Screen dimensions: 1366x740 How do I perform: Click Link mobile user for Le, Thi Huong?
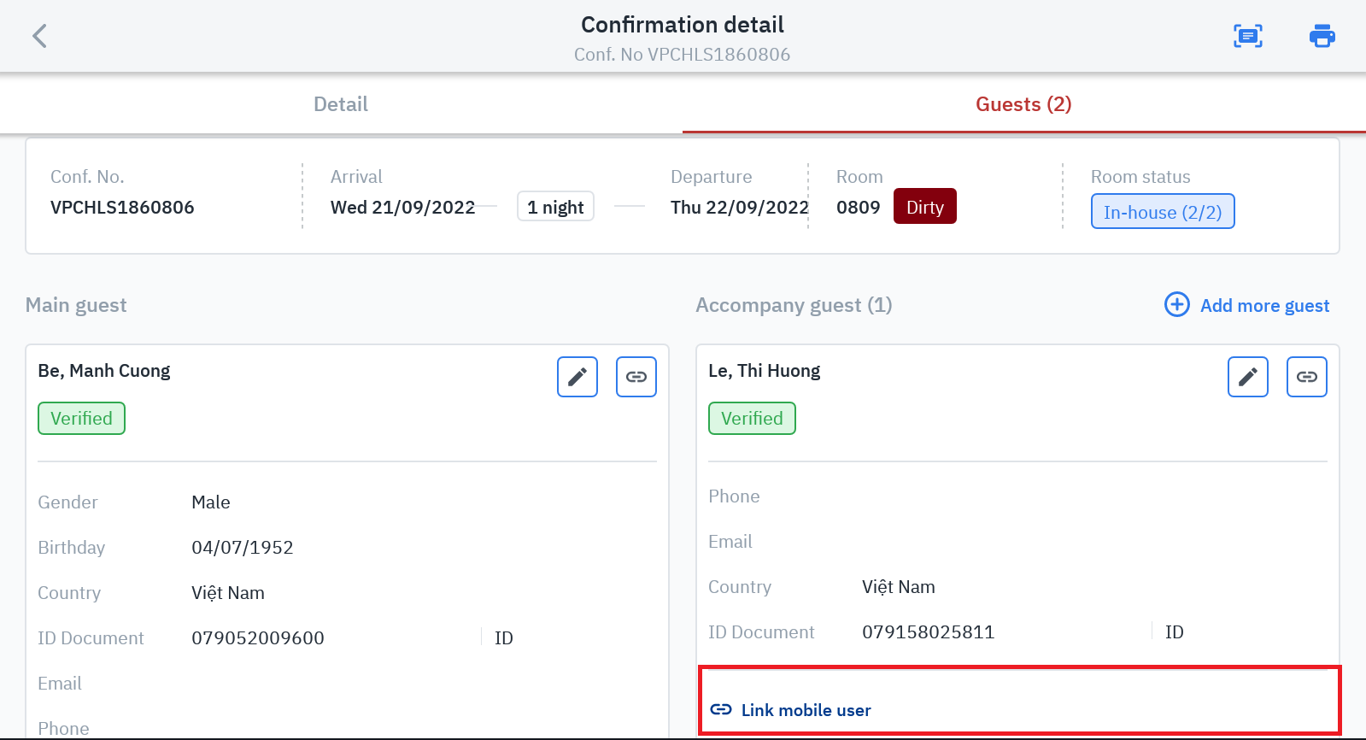pyautogui.click(x=806, y=710)
